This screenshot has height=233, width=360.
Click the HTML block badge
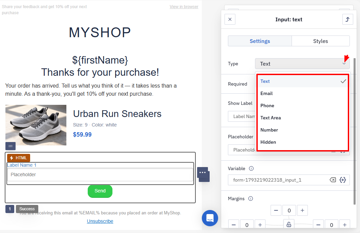(19, 158)
